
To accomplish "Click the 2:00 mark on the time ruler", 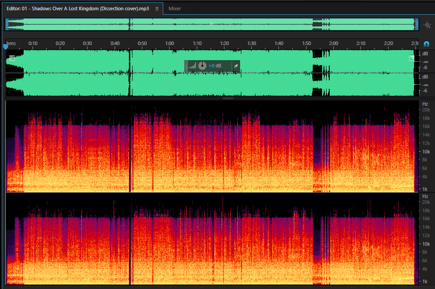I will click(x=334, y=44).
